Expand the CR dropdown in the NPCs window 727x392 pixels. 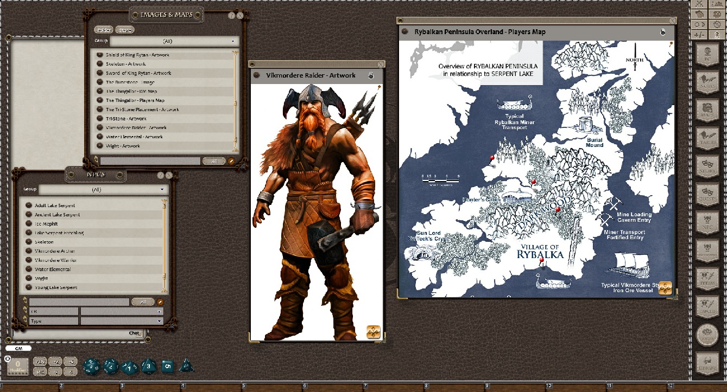pyautogui.click(x=122, y=312)
